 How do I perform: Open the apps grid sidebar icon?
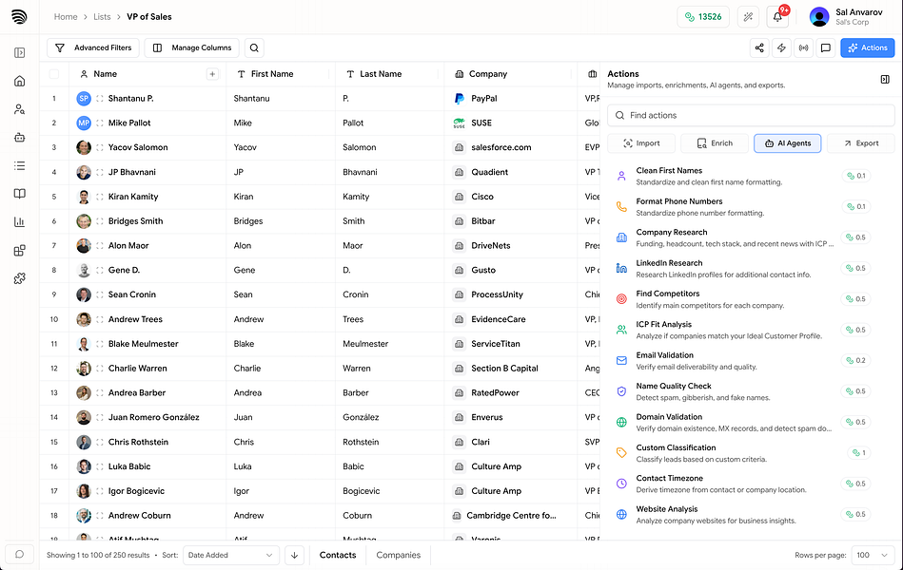[20, 250]
